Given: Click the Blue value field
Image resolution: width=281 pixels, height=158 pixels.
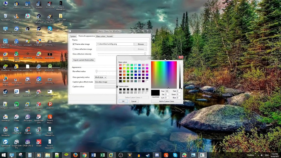Looking at the screenshot, I should click(x=179, y=98).
